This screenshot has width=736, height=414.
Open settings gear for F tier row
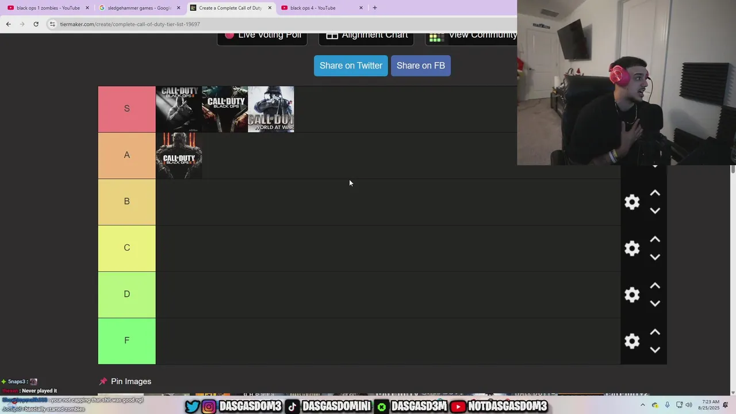coord(632,341)
